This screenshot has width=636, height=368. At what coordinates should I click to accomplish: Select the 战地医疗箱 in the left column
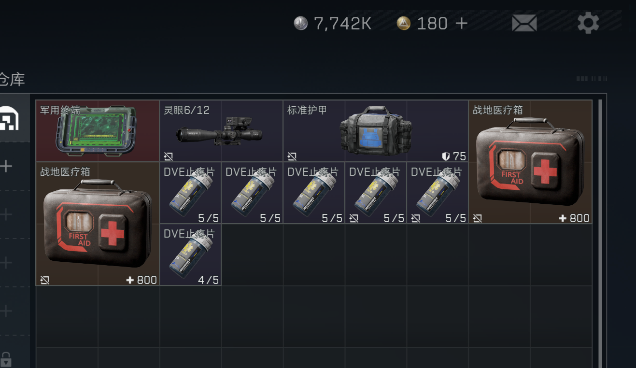98,224
